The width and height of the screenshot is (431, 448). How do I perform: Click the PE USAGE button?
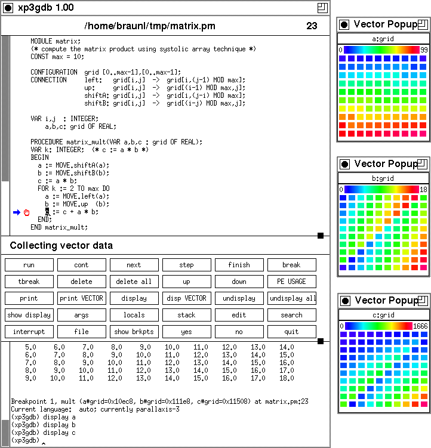291,282
